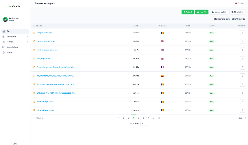Open actions menu for Podul_din_Baltimore file

tap(243, 84)
